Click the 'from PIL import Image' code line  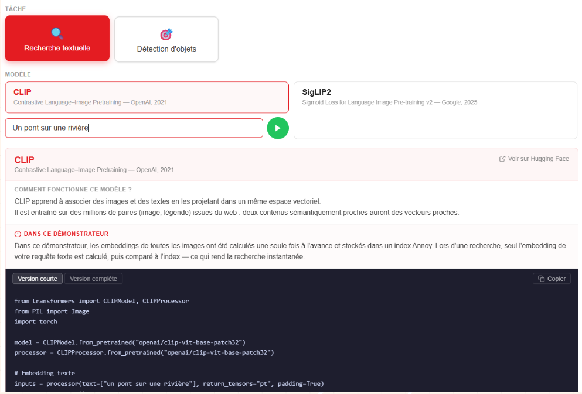52,311
